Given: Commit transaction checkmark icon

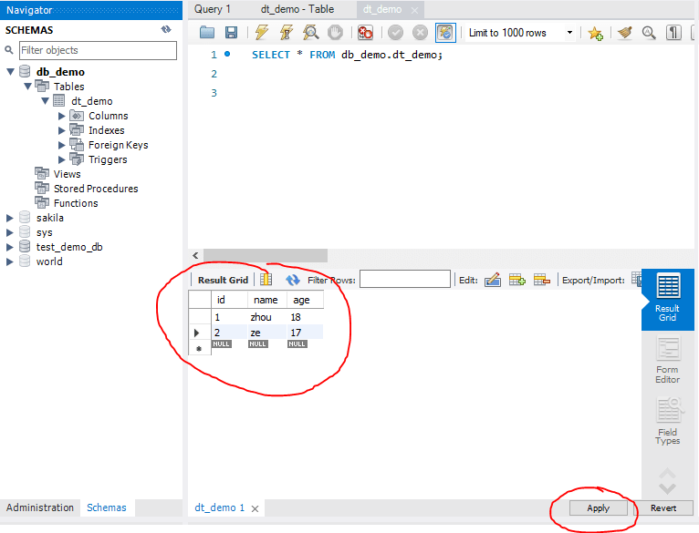Looking at the screenshot, I should 395,33.
